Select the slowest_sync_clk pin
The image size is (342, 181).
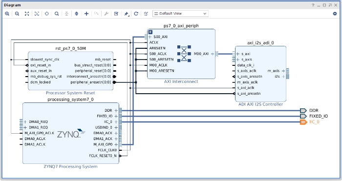tap(45, 60)
